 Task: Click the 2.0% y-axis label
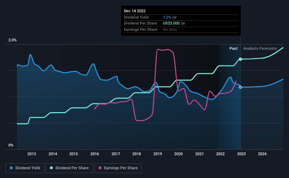click(12, 40)
